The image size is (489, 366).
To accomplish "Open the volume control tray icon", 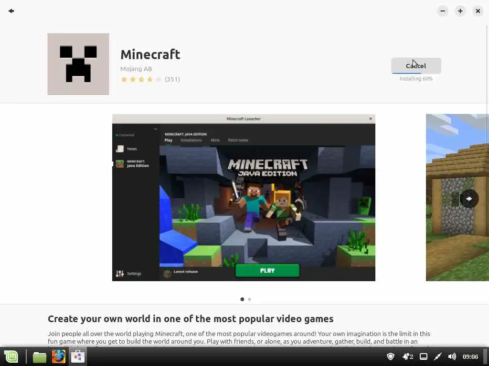I will click(x=452, y=356).
